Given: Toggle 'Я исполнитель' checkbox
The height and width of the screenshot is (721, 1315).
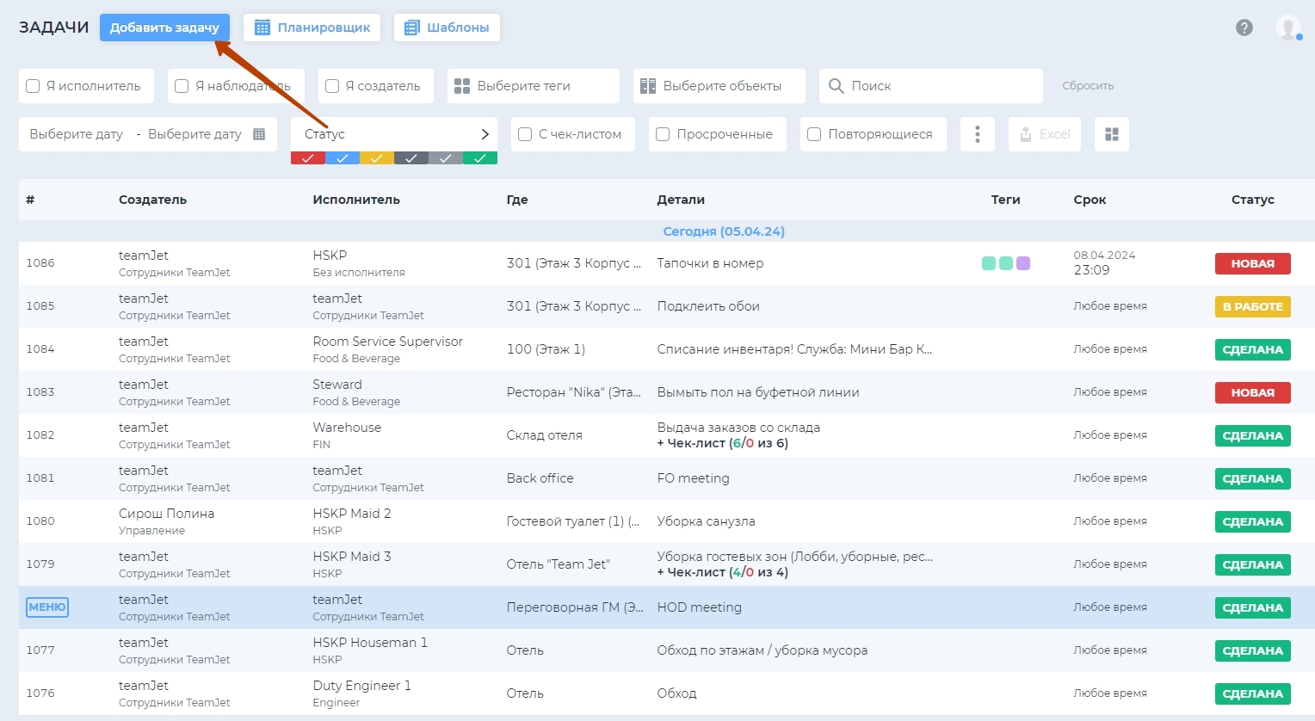Looking at the screenshot, I should (x=33, y=86).
